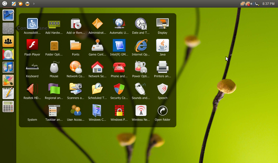The width and height of the screenshot is (278, 163).
Task: Open Speech settings icon
Action: click(x=163, y=89)
